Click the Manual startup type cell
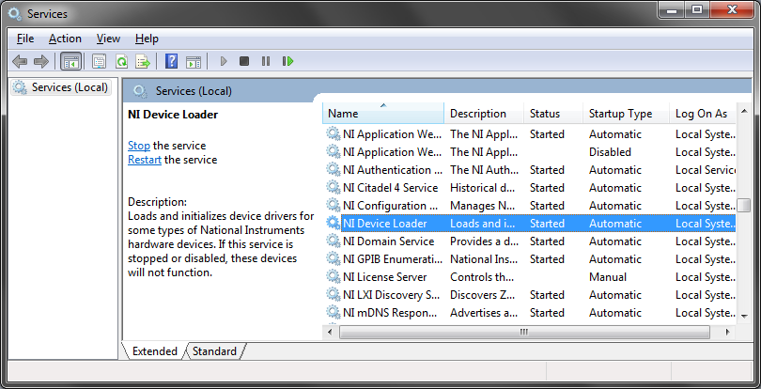This screenshot has height=389, width=761. point(608,277)
